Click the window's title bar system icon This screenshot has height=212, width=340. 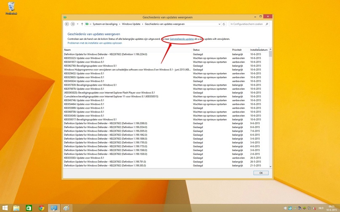point(65,17)
